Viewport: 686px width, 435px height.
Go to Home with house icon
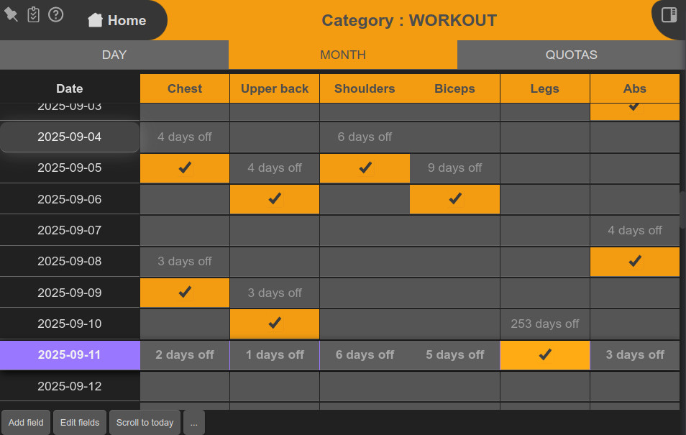116,20
